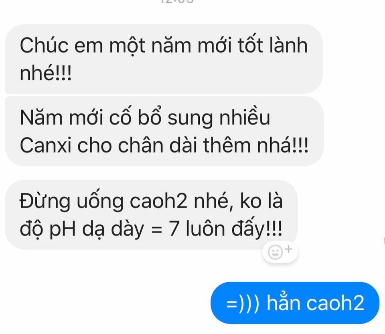Select the 'Đừng uống caoh2' message bubble

[x=151, y=214]
